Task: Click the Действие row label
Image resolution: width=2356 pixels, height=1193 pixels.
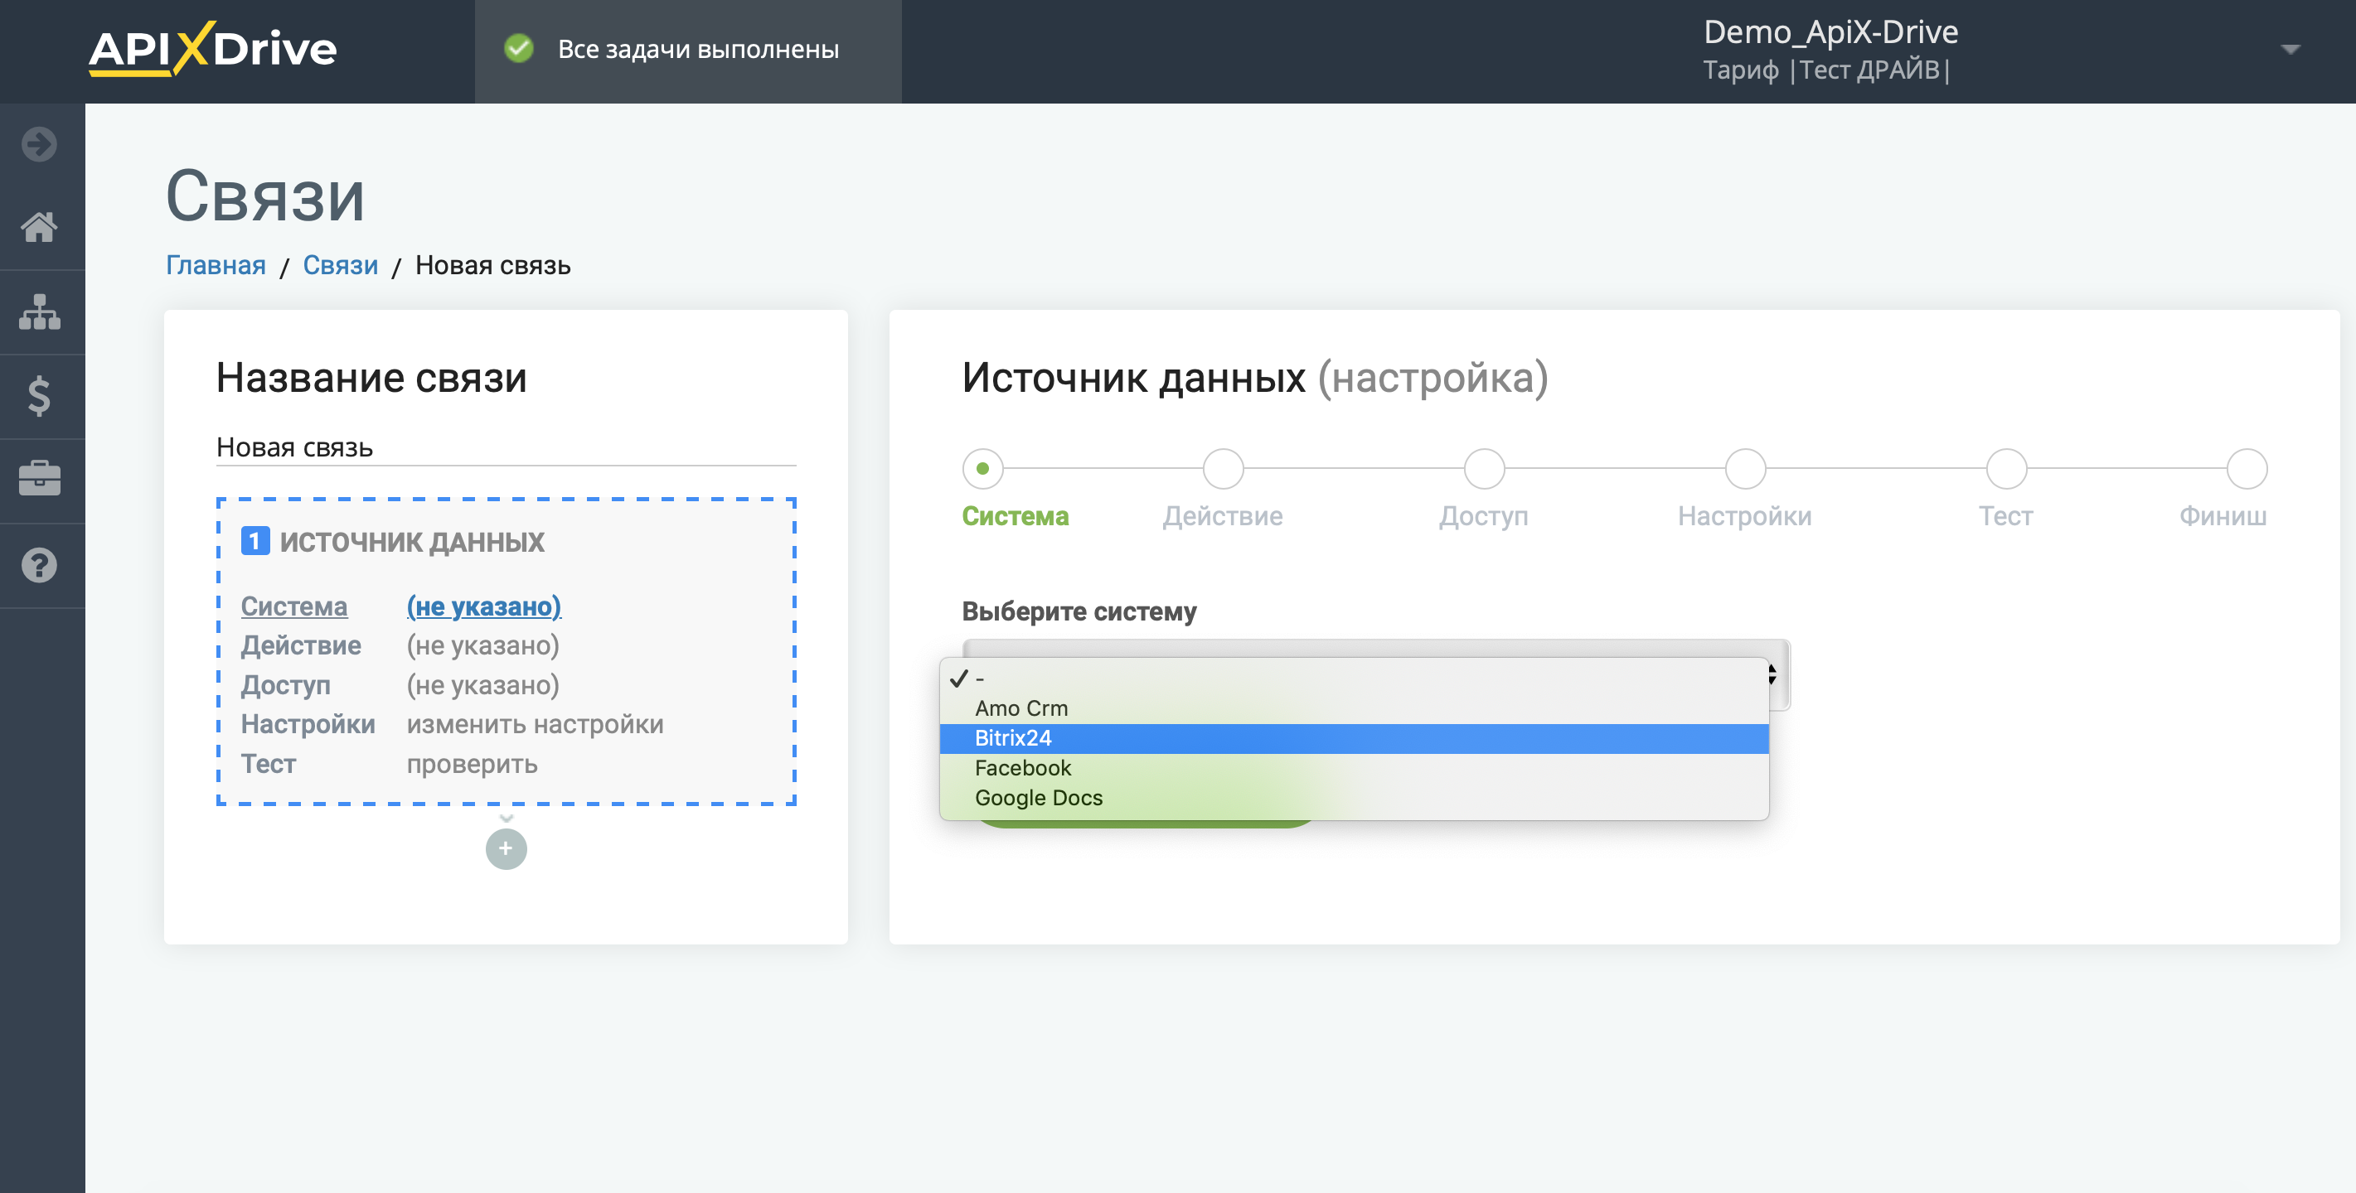Action: 301,645
